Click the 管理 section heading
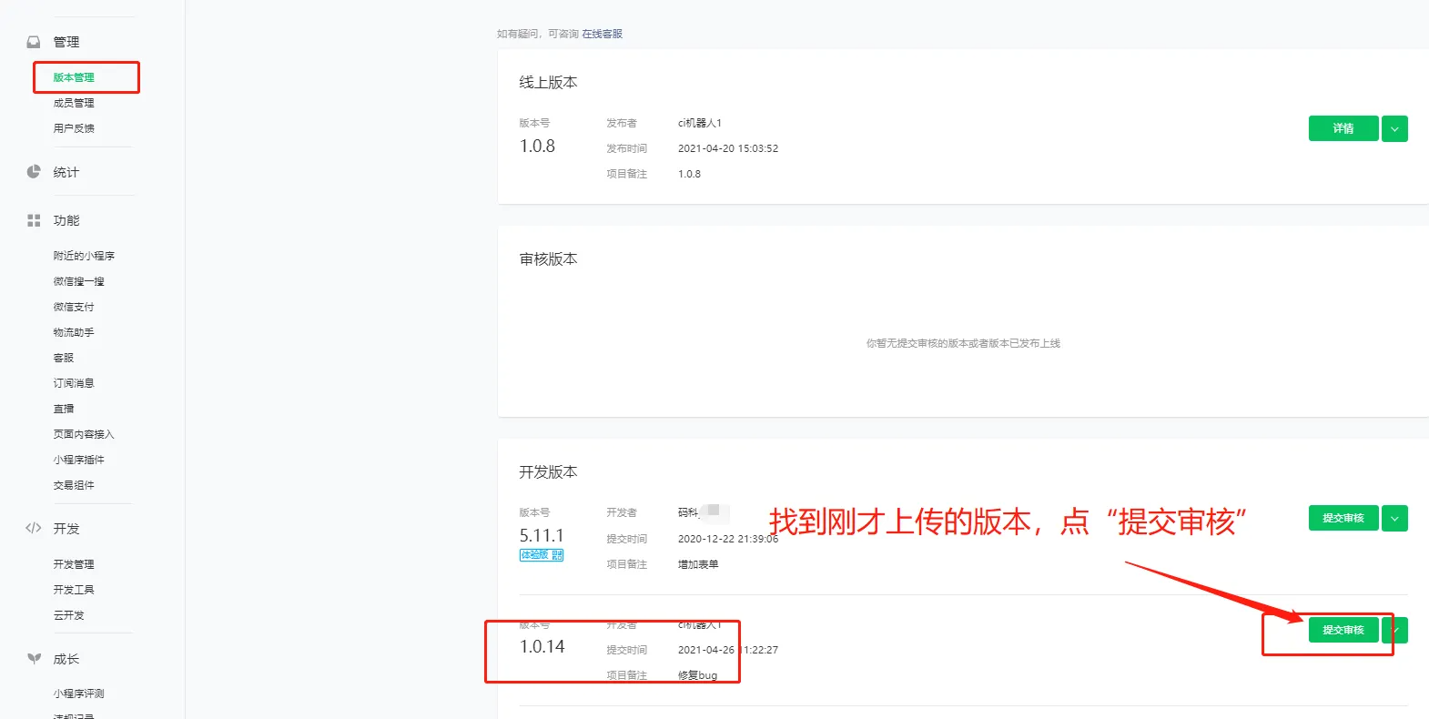The height and width of the screenshot is (719, 1429). pos(66,42)
